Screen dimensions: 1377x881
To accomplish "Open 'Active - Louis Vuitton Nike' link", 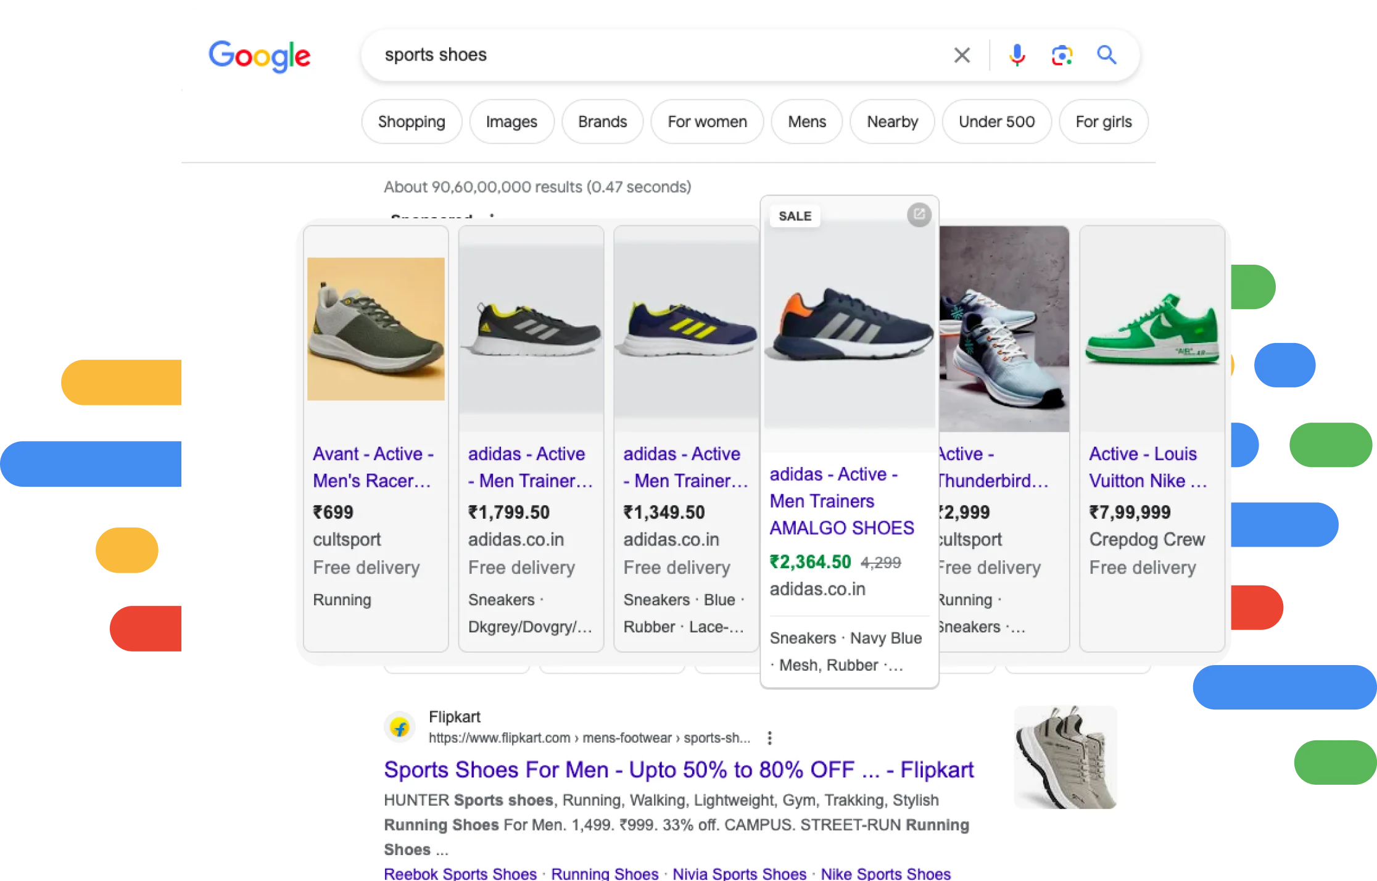I will tap(1148, 467).
